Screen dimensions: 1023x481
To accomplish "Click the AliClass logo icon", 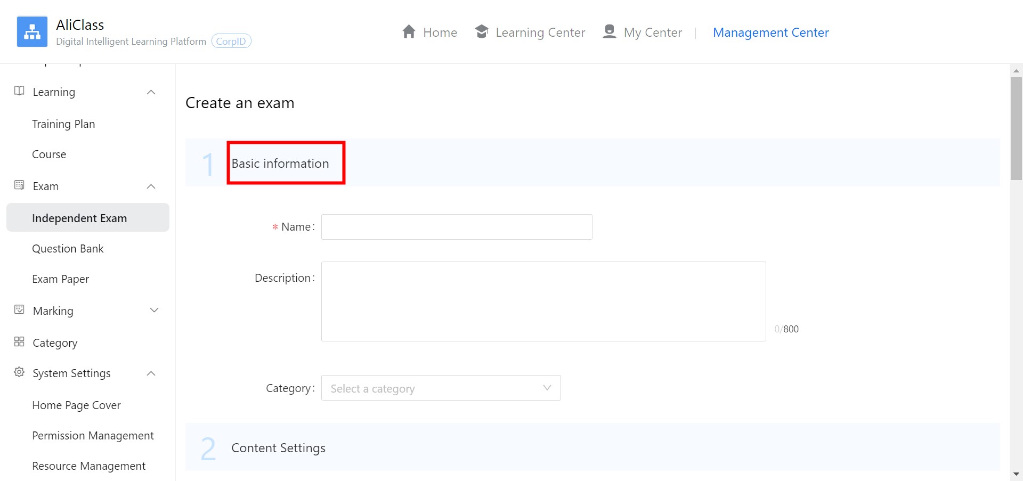I will (x=32, y=32).
